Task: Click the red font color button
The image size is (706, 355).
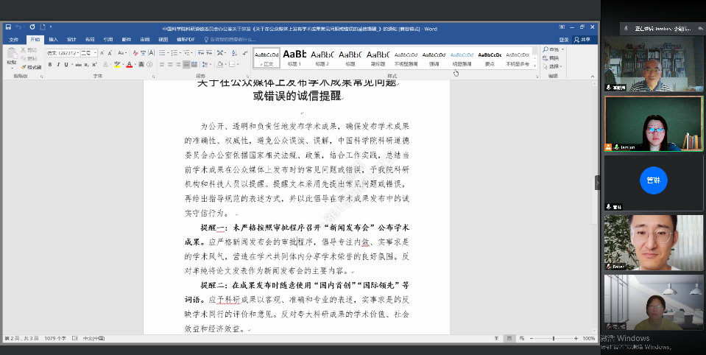Action: [129, 65]
